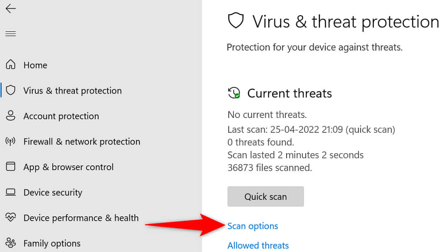
Task: Open the Device security section
Action: 53,192
